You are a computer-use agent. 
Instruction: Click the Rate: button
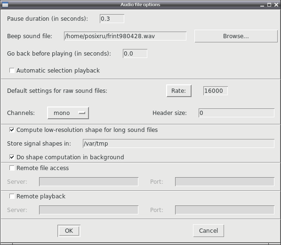click(179, 91)
